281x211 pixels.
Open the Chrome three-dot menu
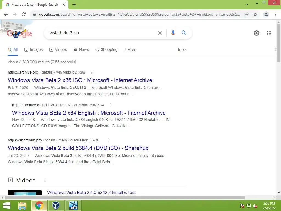click(275, 14)
